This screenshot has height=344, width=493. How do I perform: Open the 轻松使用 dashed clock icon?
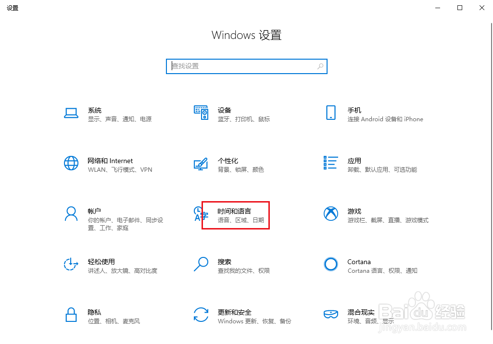pos(71,264)
